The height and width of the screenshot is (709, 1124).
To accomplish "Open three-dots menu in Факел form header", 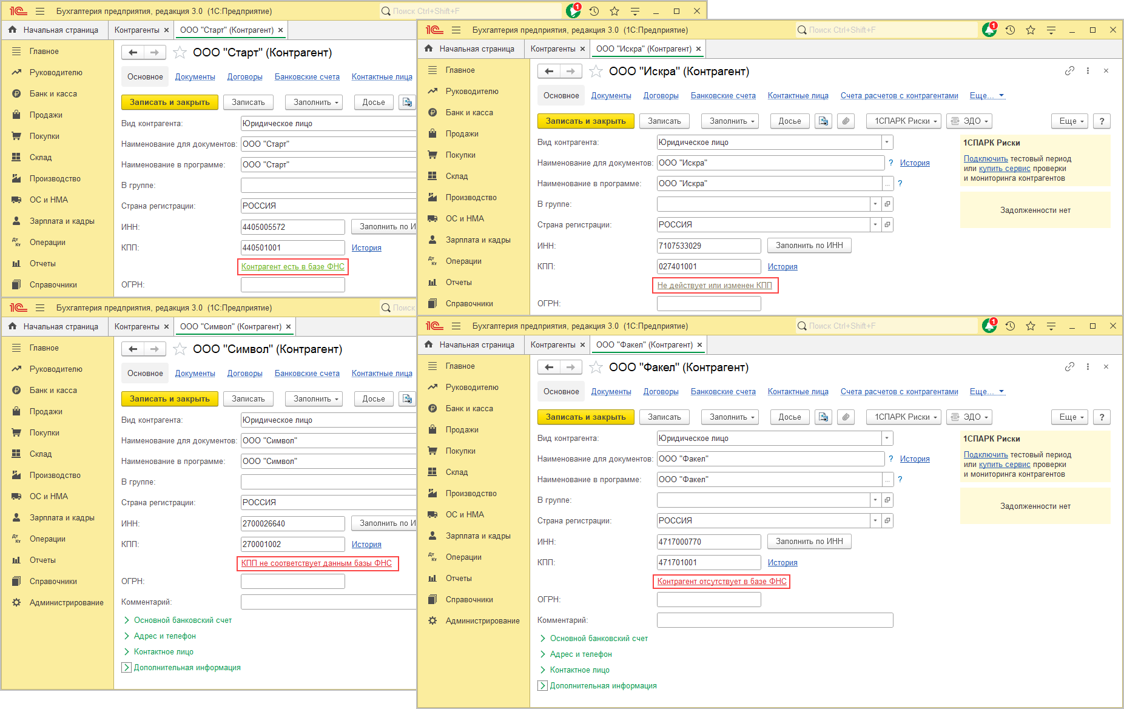I will click(x=1088, y=367).
